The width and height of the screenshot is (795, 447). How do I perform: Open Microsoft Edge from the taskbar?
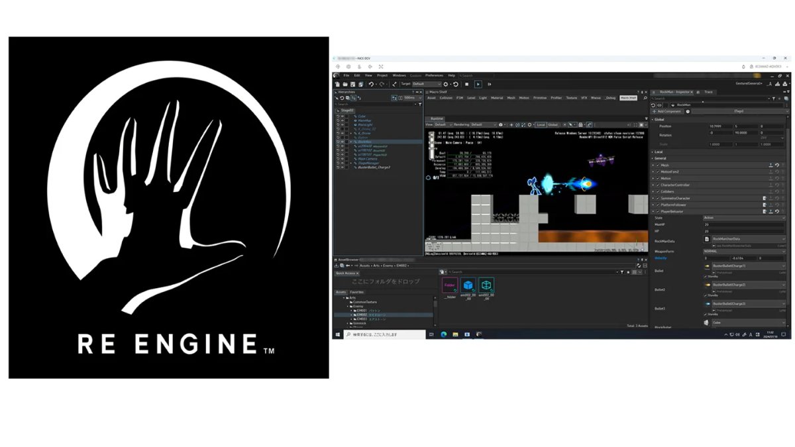[x=444, y=334]
